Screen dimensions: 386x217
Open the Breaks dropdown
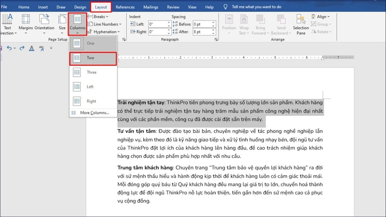coord(98,16)
